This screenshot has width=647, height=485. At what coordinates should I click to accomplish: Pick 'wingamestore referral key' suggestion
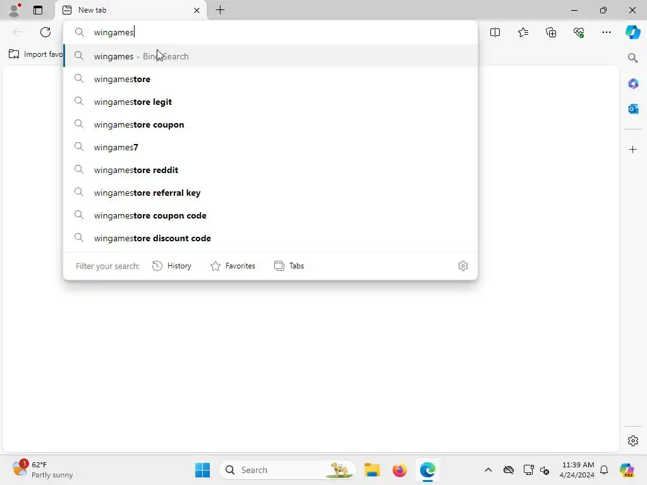click(x=270, y=192)
